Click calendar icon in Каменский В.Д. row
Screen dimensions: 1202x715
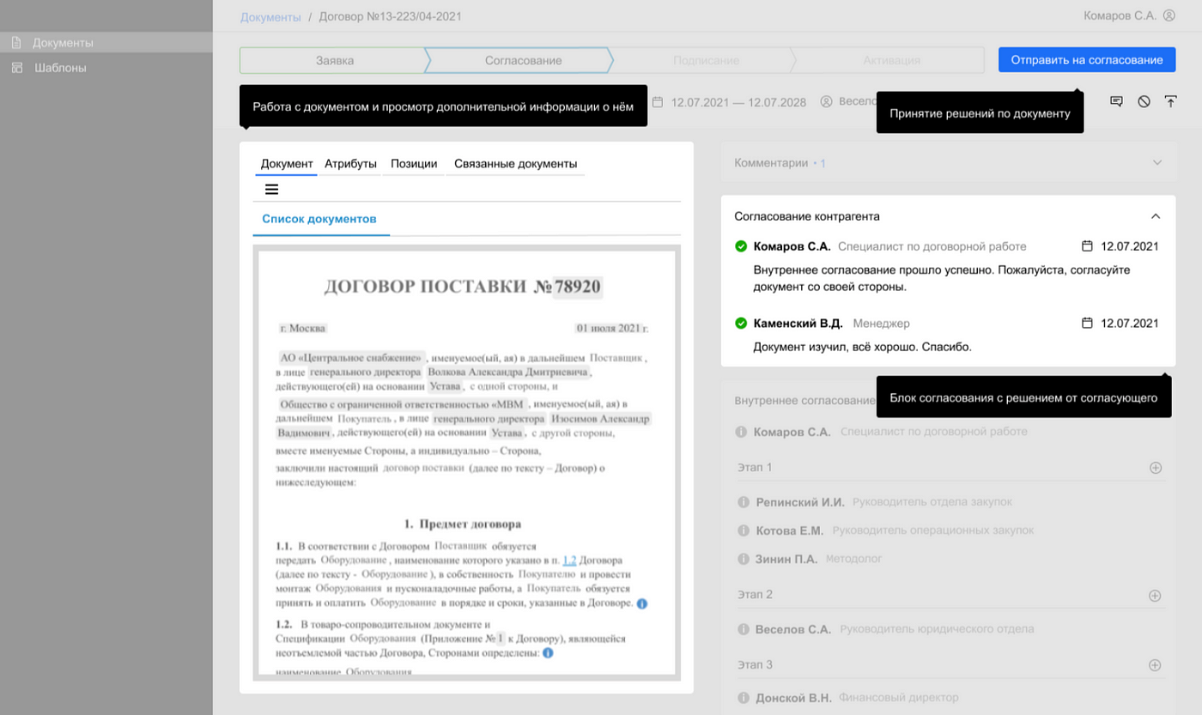(x=1087, y=324)
